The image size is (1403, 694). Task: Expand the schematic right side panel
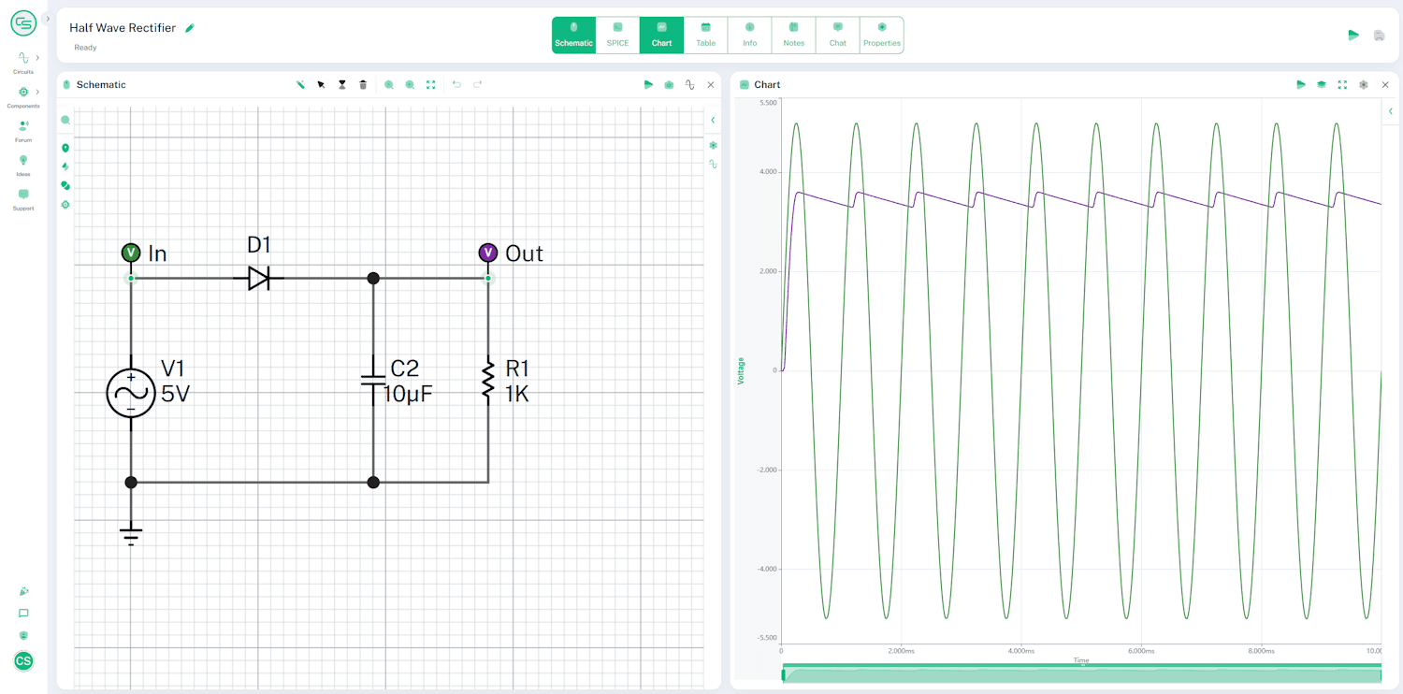click(713, 120)
